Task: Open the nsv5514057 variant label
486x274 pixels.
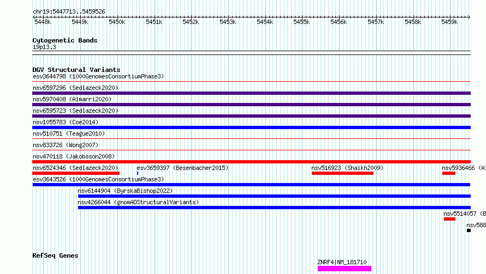Action: coord(465,214)
